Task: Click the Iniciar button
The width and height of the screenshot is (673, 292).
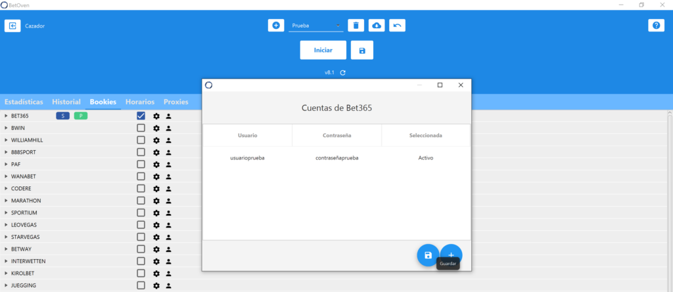Action: coord(323,50)
